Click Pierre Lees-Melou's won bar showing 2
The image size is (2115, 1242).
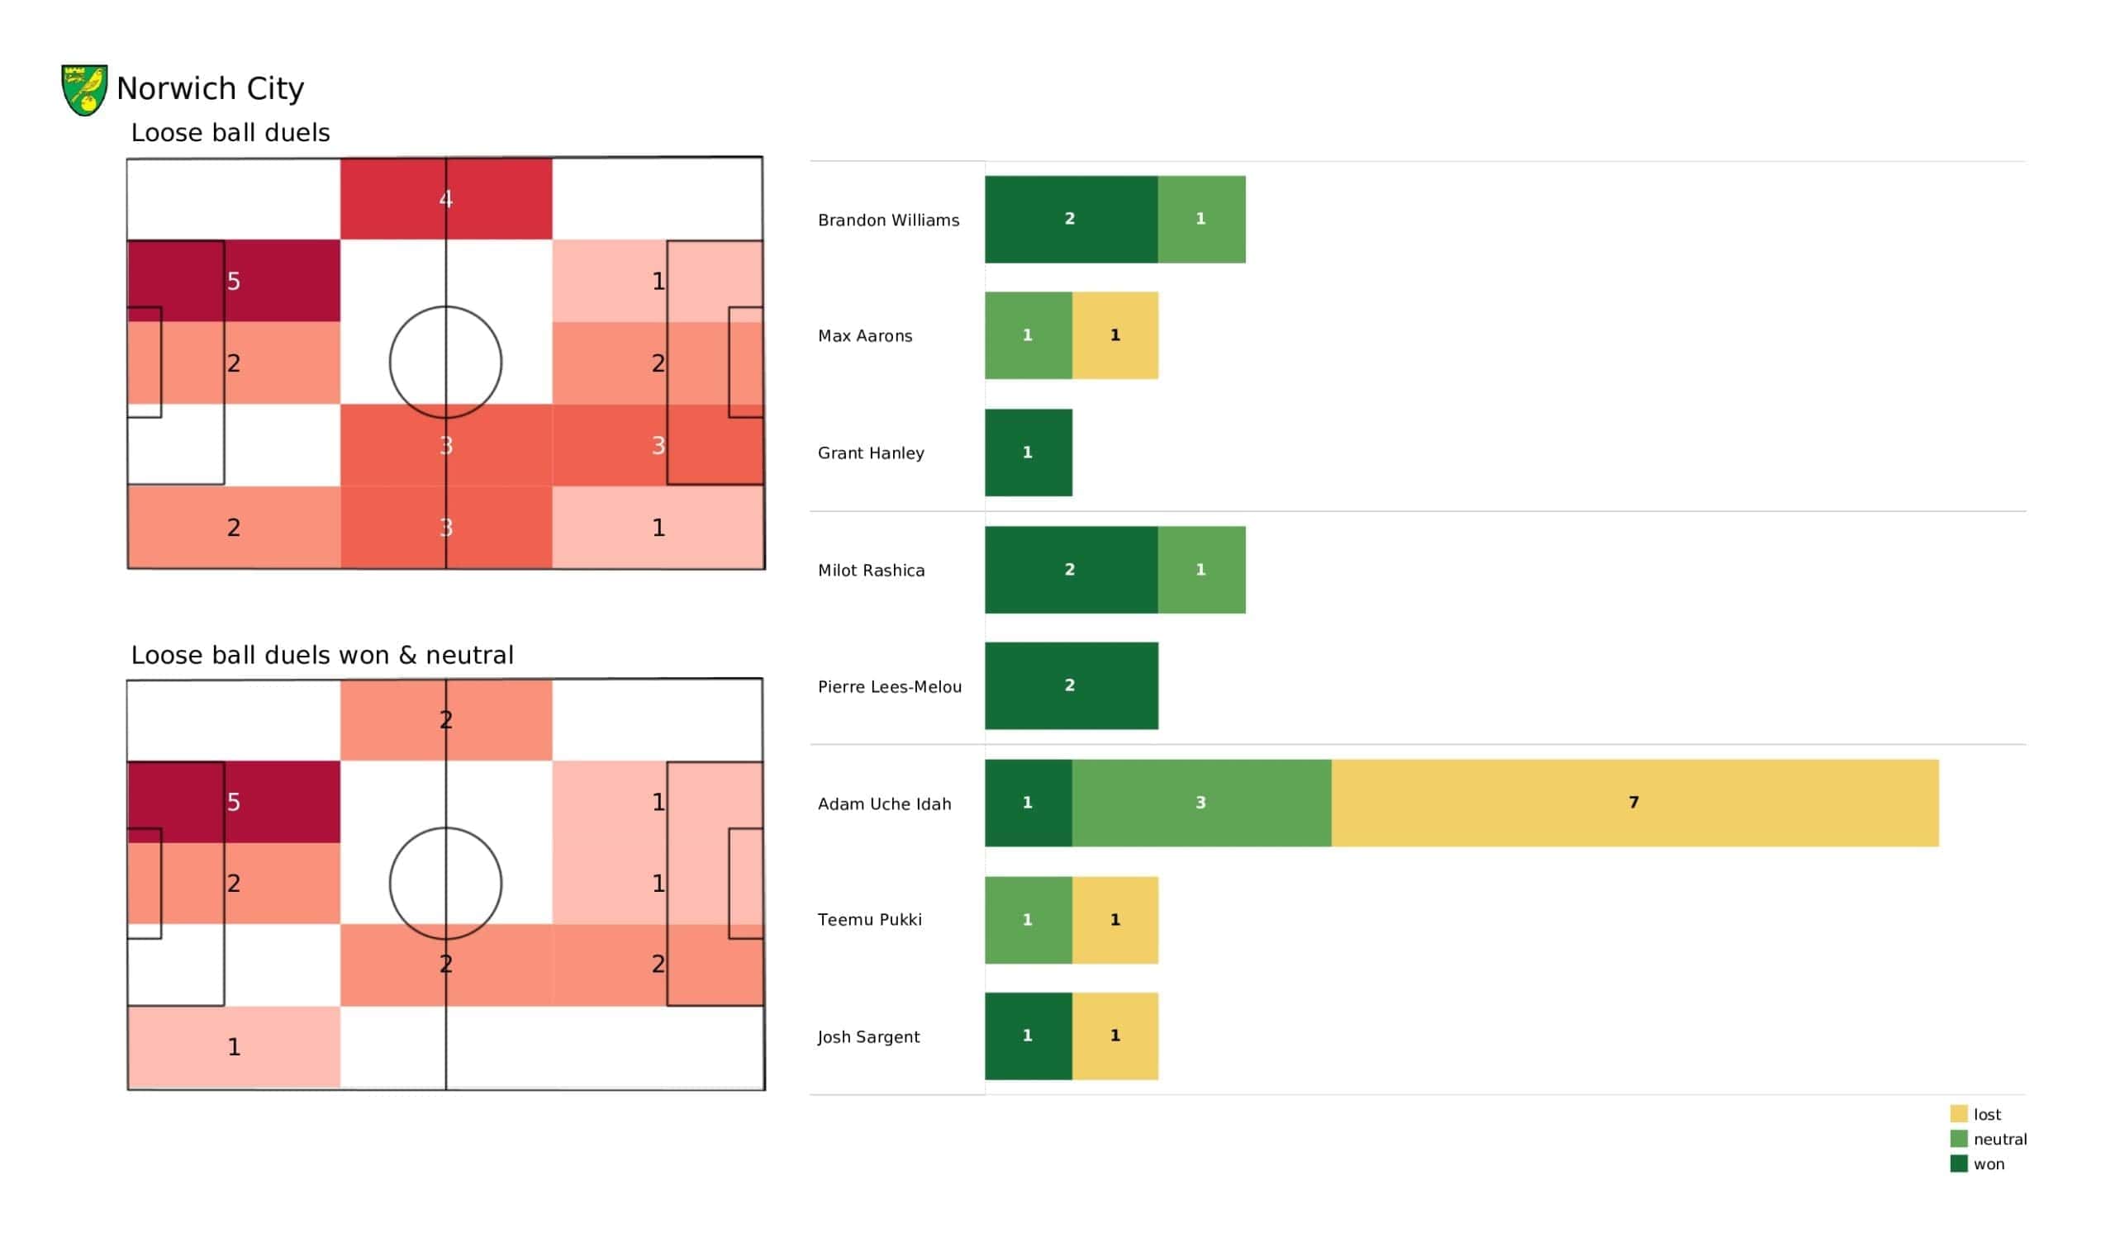pos(1071,685)
